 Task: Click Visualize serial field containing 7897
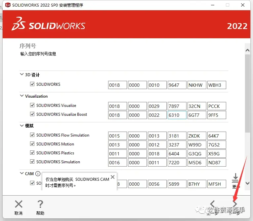tap(177, 106)
